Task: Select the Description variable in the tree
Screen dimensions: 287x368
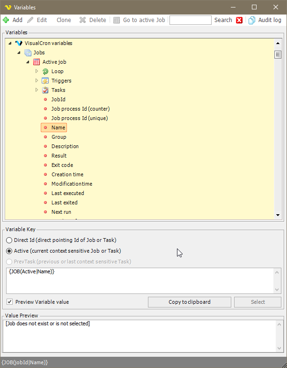Action: pos(65,146)
